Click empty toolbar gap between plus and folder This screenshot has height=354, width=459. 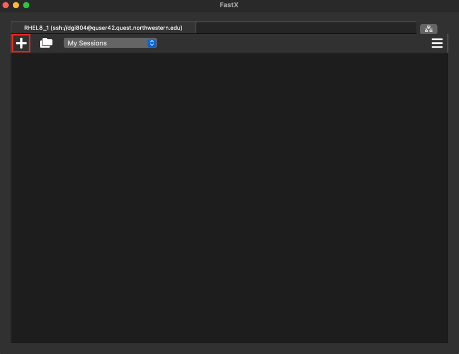click(35, 43)
